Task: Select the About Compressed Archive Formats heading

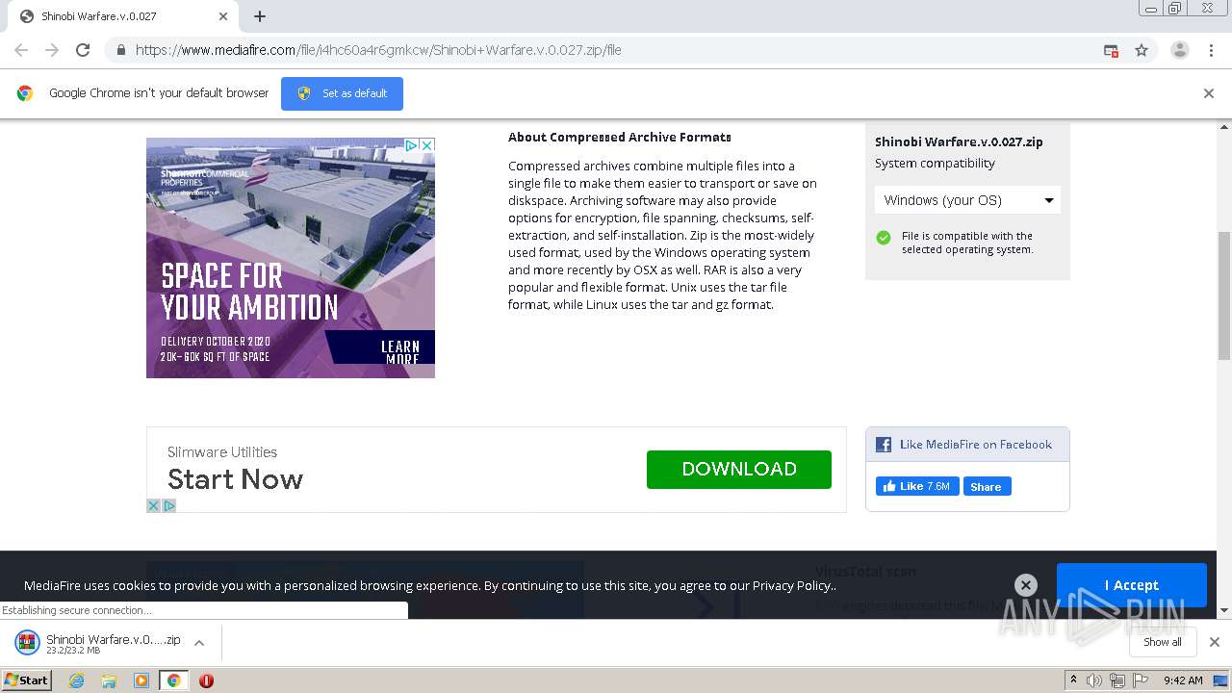Action: (620, 138)
